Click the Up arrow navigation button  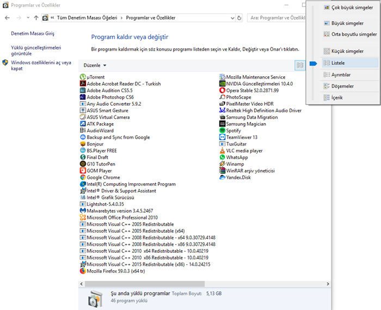[x=36, y=18]
